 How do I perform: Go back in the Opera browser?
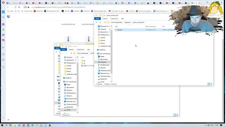pyautogui.click(x=8, y=7)
